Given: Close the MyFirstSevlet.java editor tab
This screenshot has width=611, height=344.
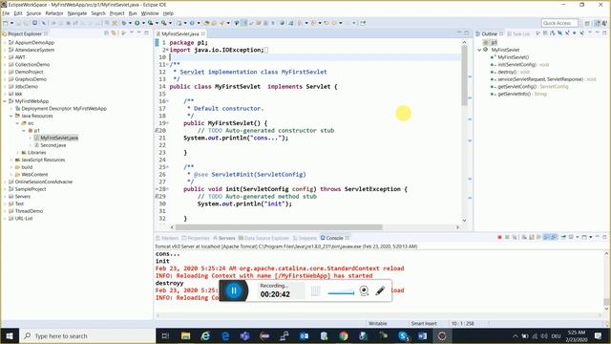Looking at the screenshot, I should click(x=203, y=34).
